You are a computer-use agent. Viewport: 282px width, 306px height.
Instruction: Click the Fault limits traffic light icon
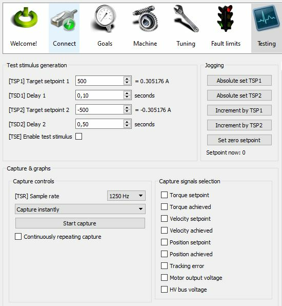pyautogui.click(x=226, y=18)
